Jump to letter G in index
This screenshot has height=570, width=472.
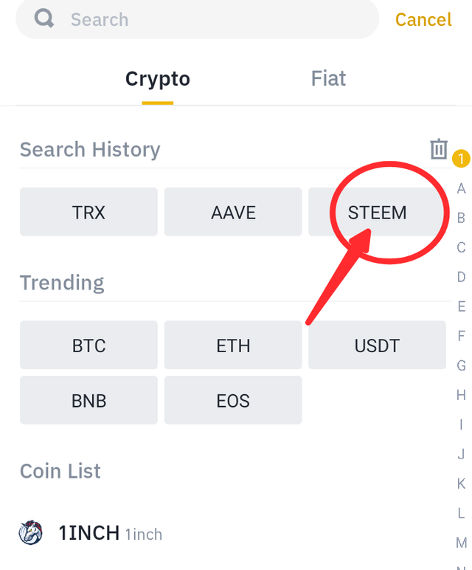pyautogui.click(x=461, y=365)
